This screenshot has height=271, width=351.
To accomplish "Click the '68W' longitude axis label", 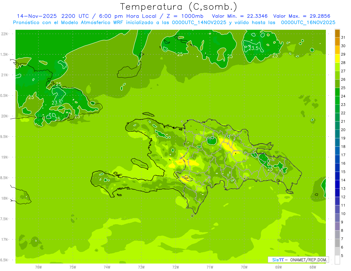I will click(313, 267).
